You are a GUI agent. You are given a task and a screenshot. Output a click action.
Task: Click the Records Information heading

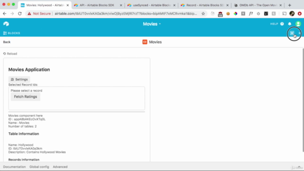24,160
